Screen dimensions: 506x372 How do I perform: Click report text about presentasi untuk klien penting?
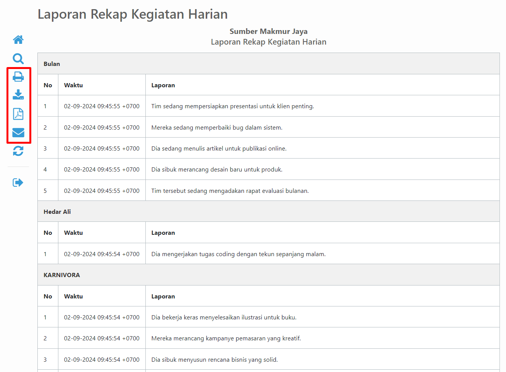tap(232, 106)
